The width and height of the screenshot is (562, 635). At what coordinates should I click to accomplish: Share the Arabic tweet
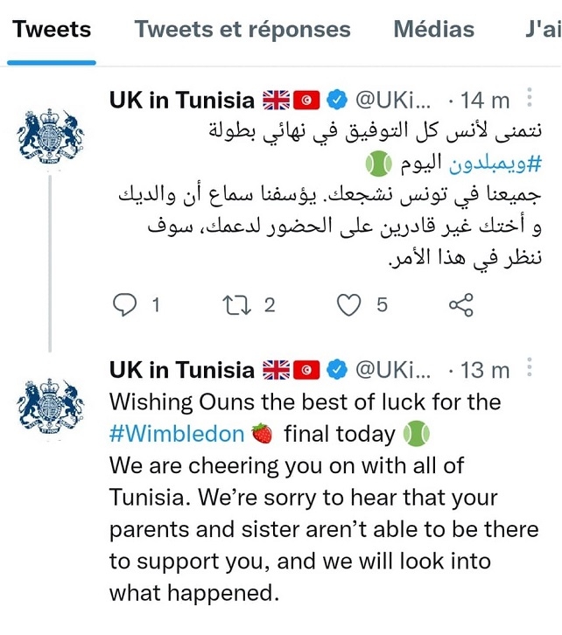pyautogui.click(x=461, y=304)
